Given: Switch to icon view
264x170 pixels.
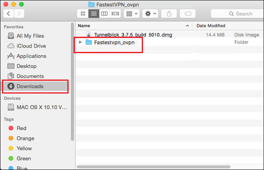Looking at the screenshot, I should [83, 13].
